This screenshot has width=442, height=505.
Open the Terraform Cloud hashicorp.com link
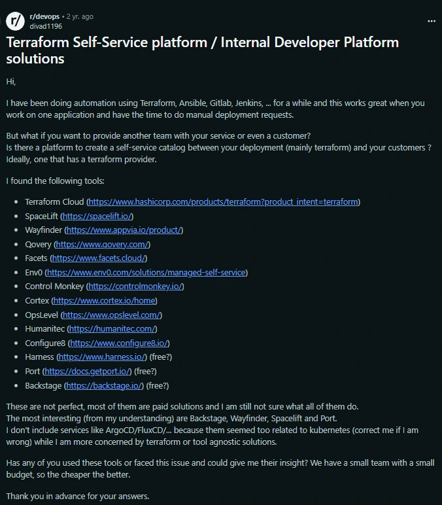[x=223, y=202]
